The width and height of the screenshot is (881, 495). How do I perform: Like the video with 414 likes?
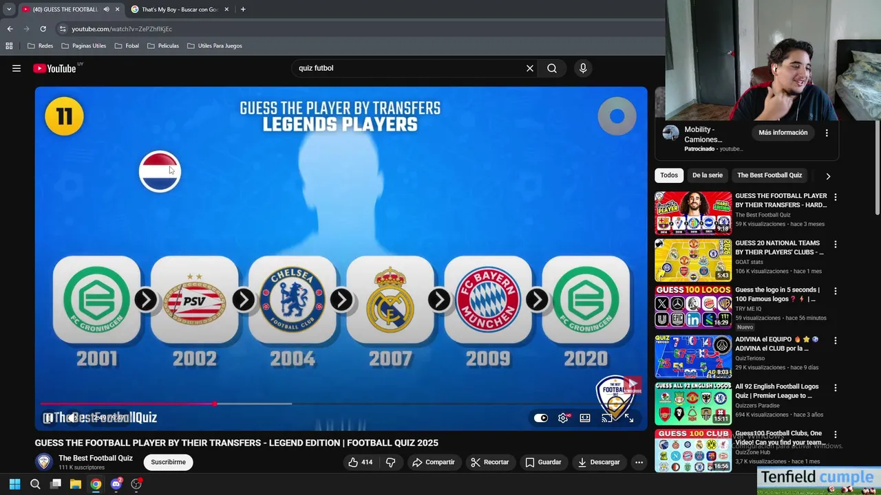point(361,462)
